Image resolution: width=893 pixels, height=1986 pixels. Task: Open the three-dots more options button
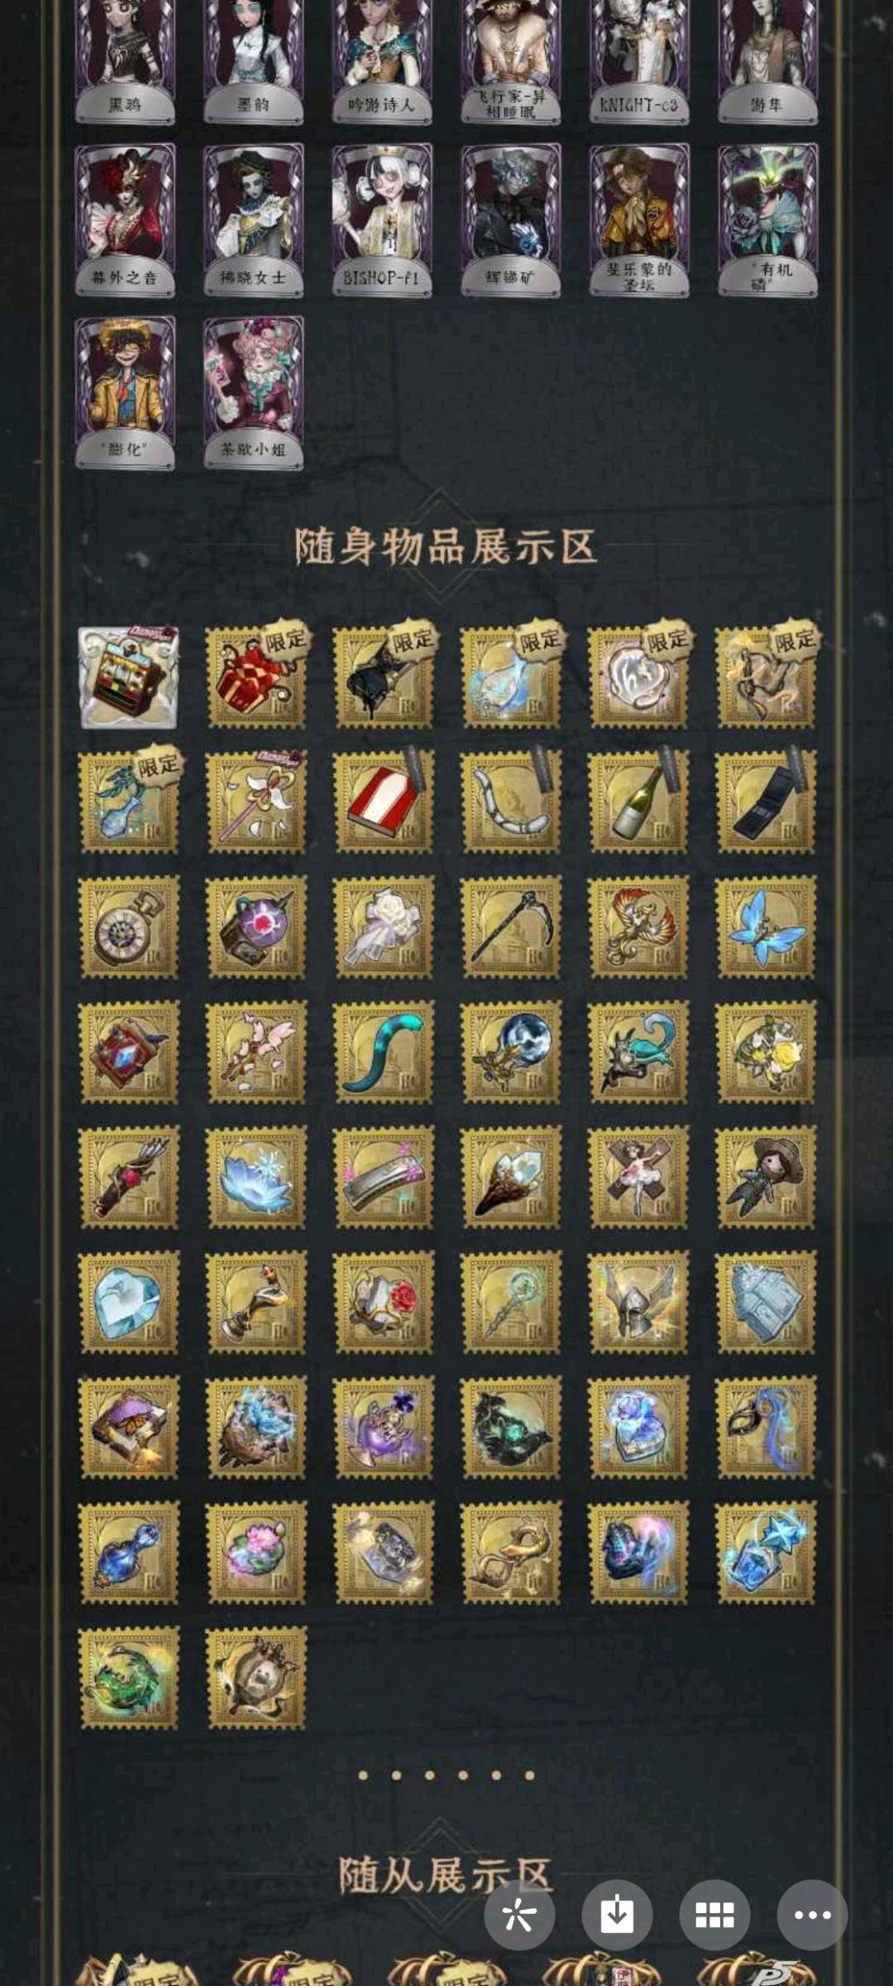(x=812, y=1914)
